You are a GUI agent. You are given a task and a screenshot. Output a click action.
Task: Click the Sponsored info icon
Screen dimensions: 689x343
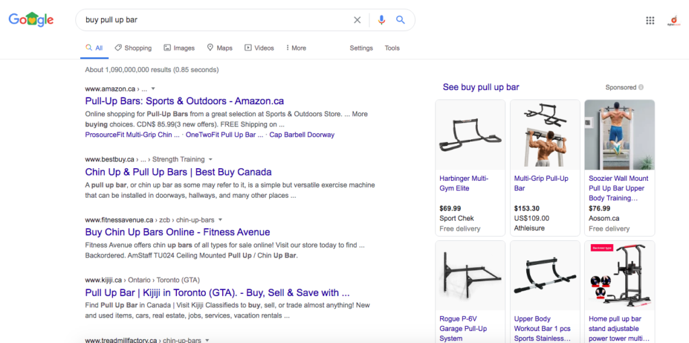tap(641, 87)
